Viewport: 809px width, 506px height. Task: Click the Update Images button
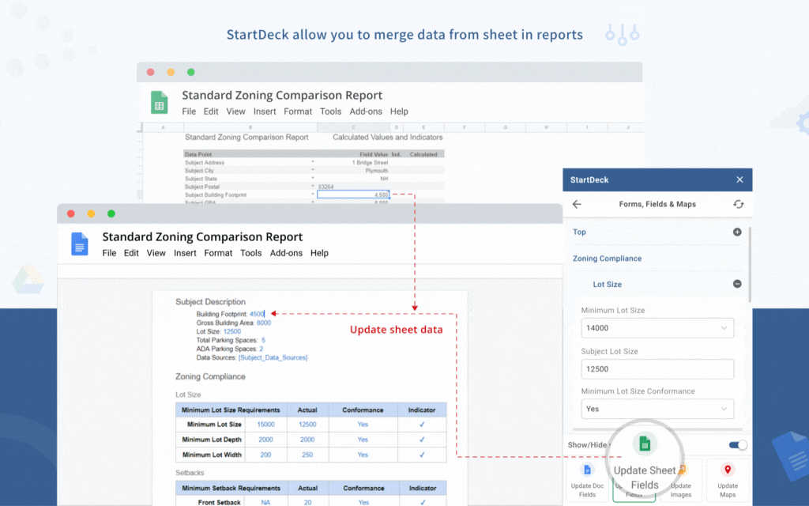(680, 481)
